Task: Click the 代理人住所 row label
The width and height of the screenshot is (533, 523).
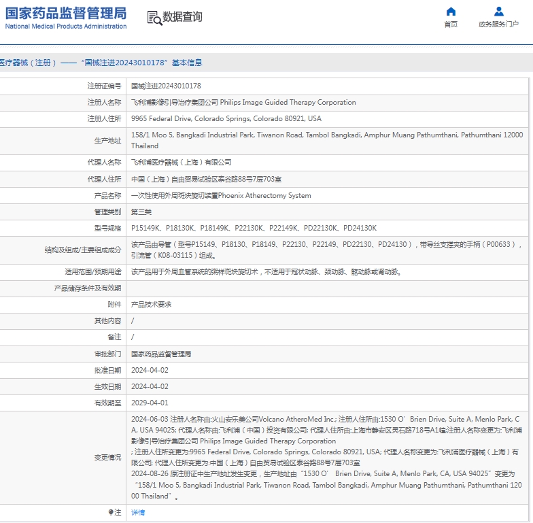Action: pyautogui.click(x=105, y=180)
